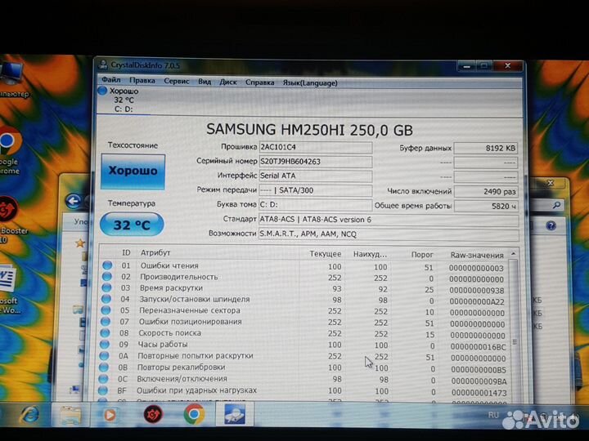Click help icon in background Explorer window
The image size is (589, 441).
click(x=551, y=225)
